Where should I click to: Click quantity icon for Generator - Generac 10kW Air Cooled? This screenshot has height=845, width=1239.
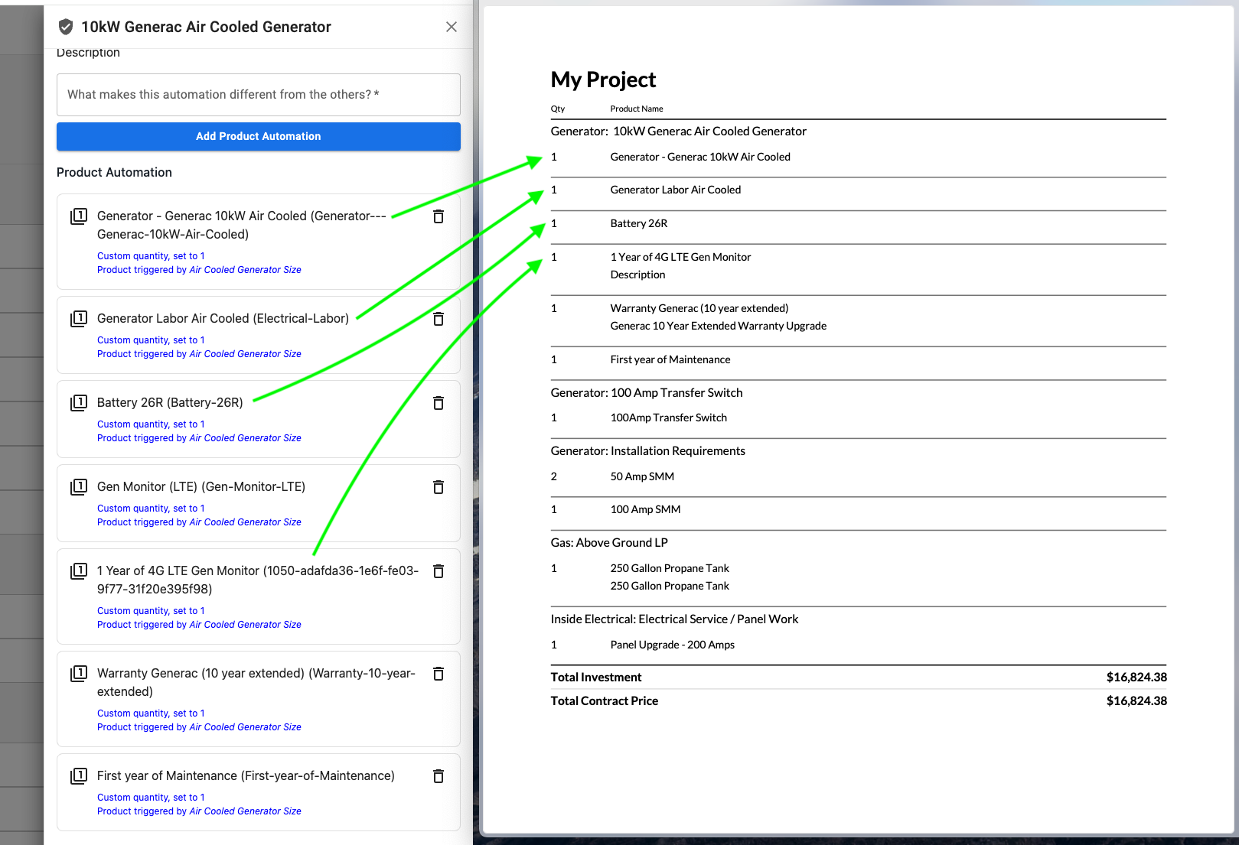pyautogui.click(x=79, y=216)
